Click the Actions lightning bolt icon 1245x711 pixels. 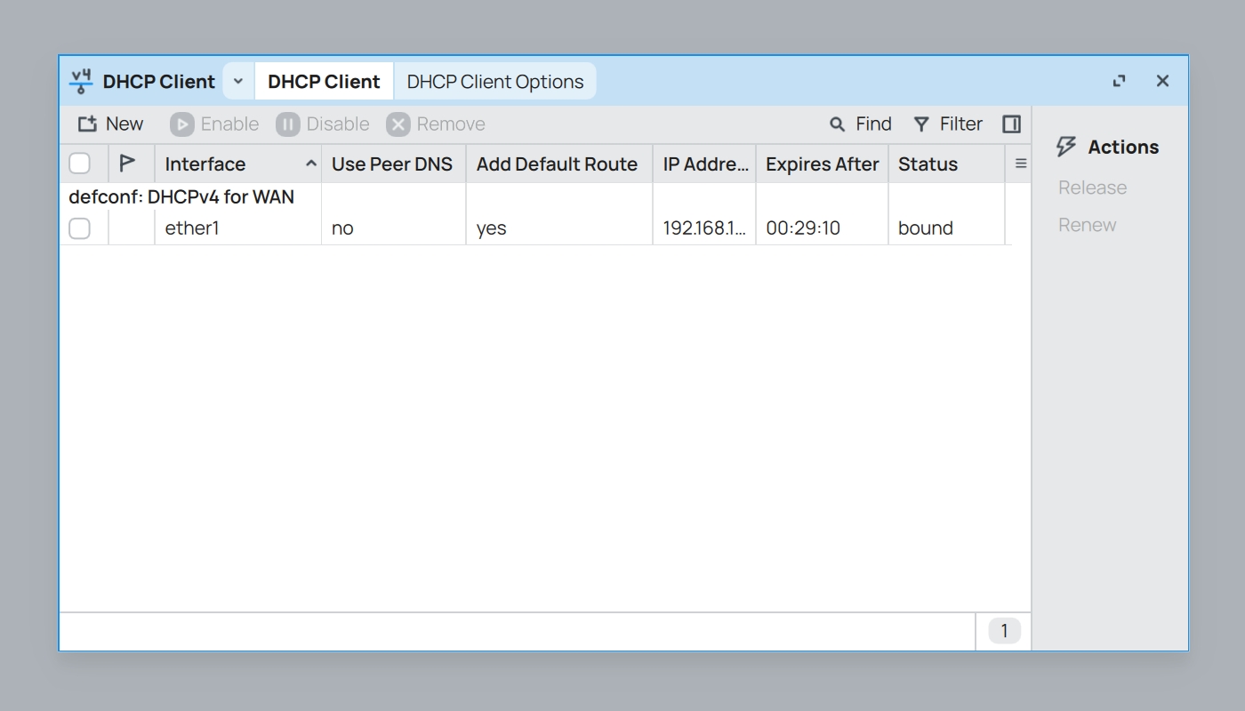pyautogui.click(x=1065, y=147)
